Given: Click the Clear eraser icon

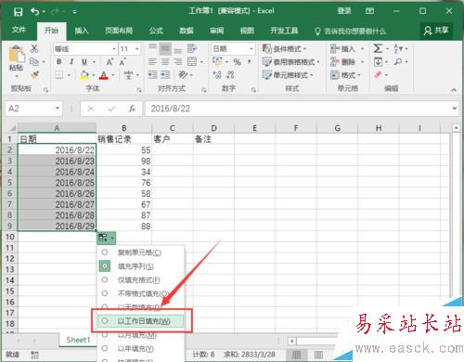Looking at the screenshot, I should pos(378,74).
